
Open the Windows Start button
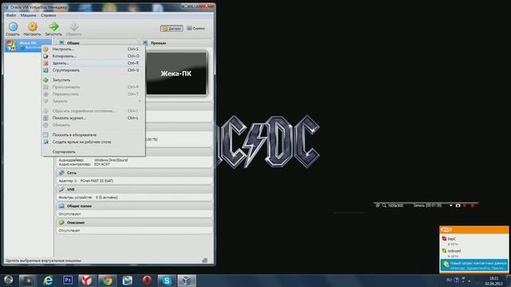tap(8, 280)
